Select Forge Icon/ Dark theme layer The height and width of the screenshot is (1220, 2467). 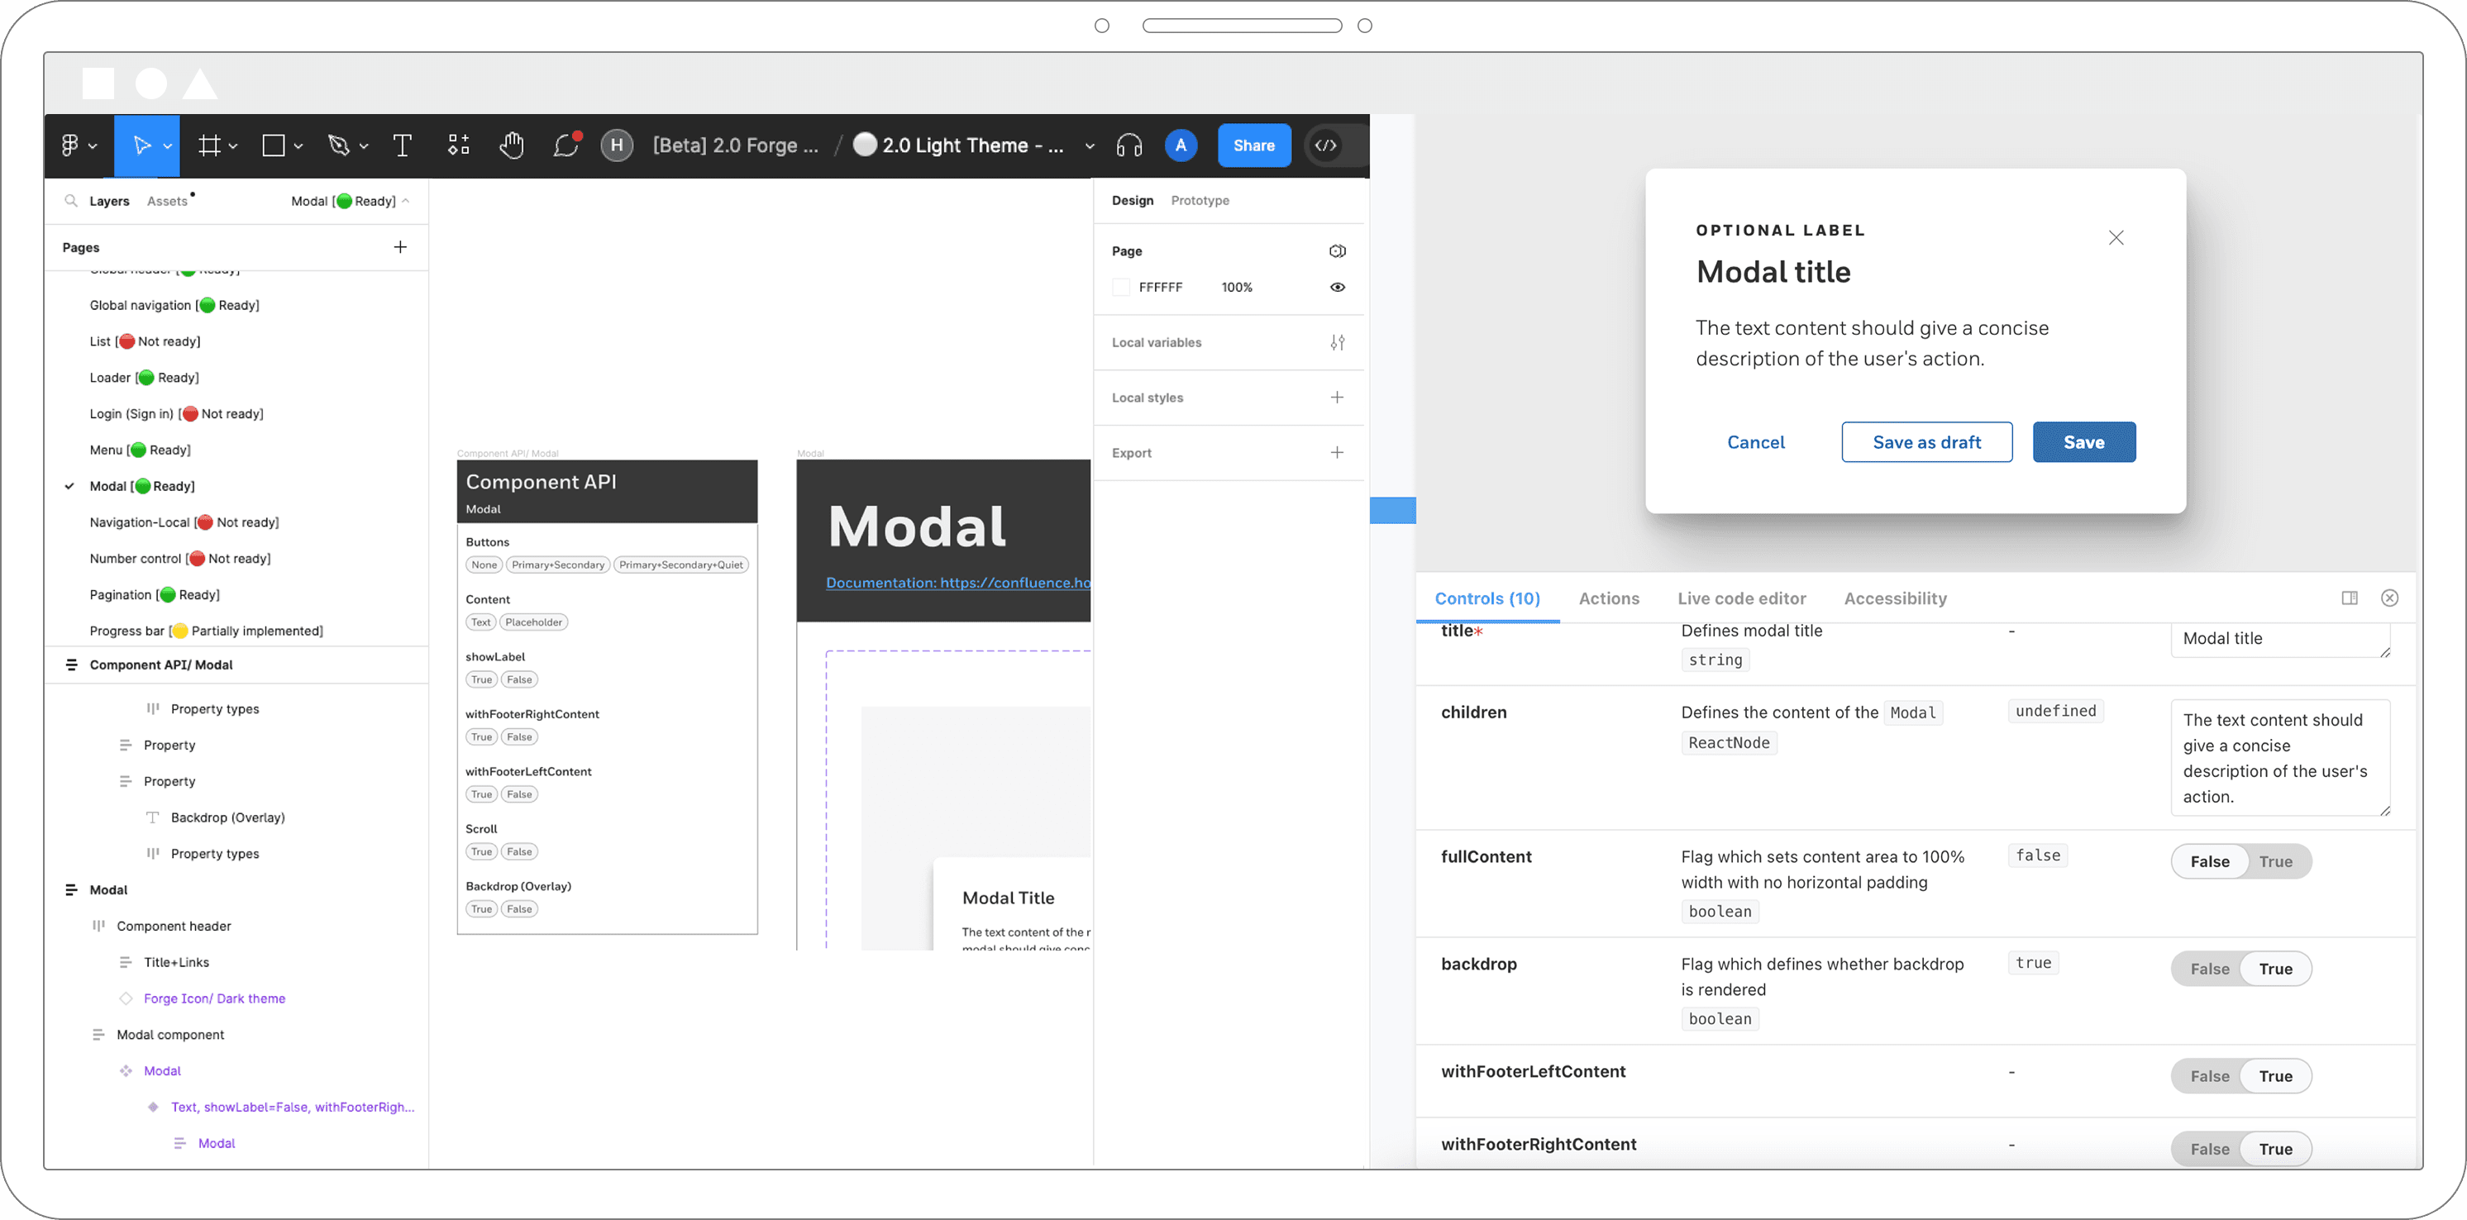coord(214,998)
